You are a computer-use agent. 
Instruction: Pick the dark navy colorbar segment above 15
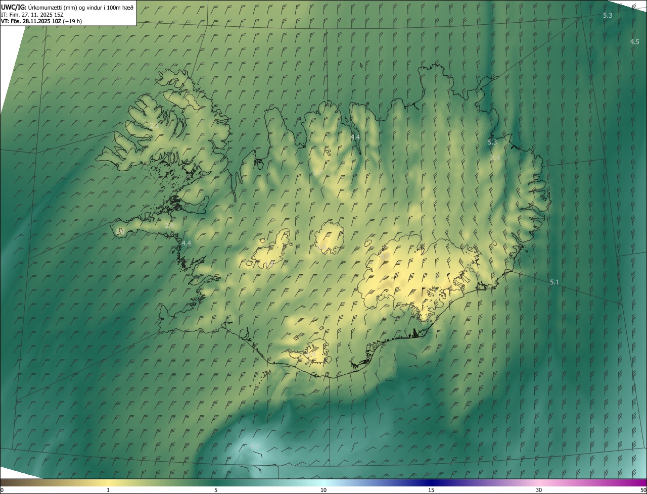tap(431, 482)
